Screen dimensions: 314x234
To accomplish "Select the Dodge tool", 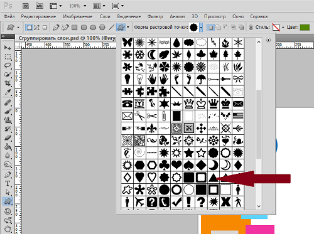I will coord(8,164).
